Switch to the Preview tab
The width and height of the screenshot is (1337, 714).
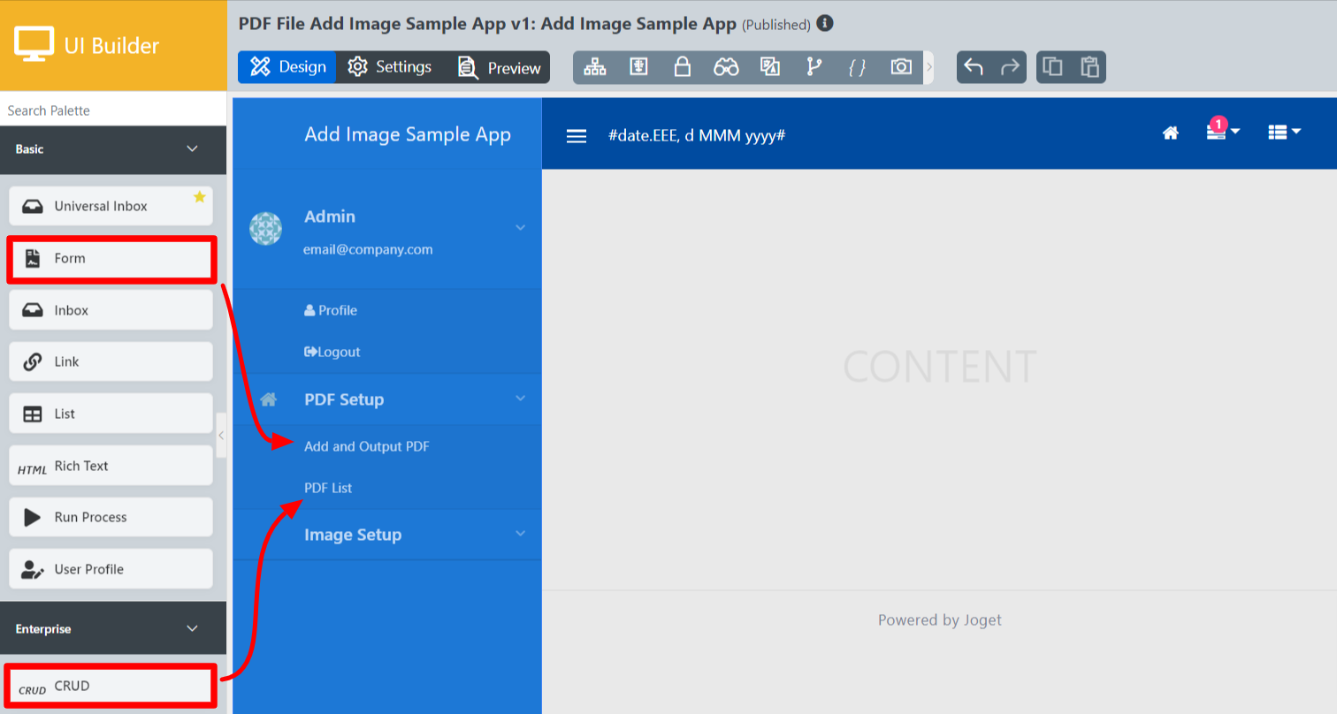[x=500, y=68]
